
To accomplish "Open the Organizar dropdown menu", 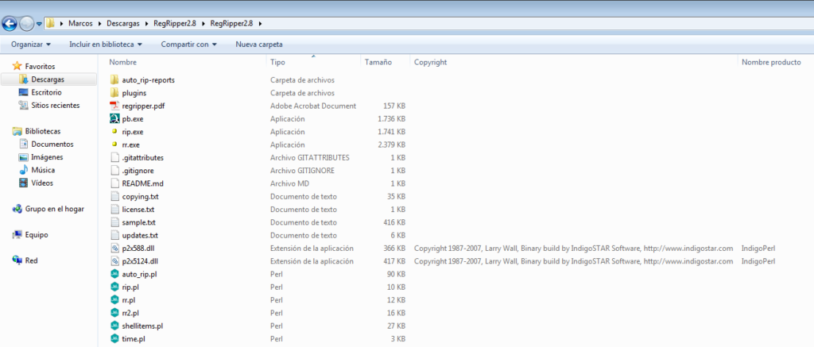I will 30,44.
